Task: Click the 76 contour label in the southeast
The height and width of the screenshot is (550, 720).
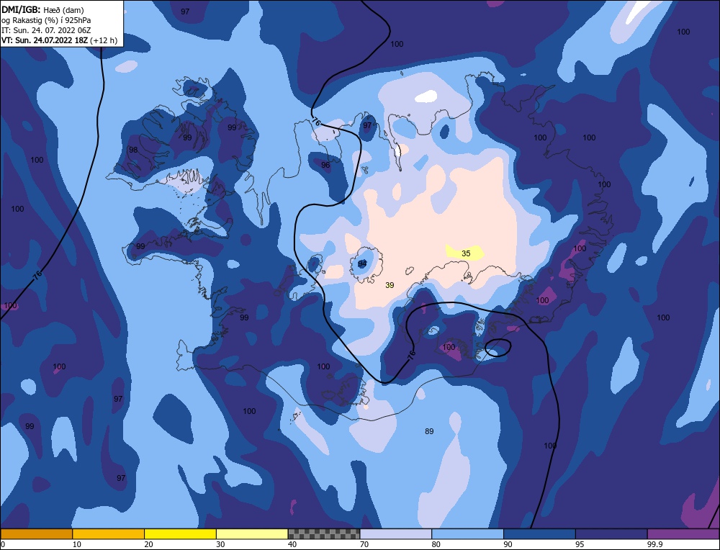Action: click(411, 354)
